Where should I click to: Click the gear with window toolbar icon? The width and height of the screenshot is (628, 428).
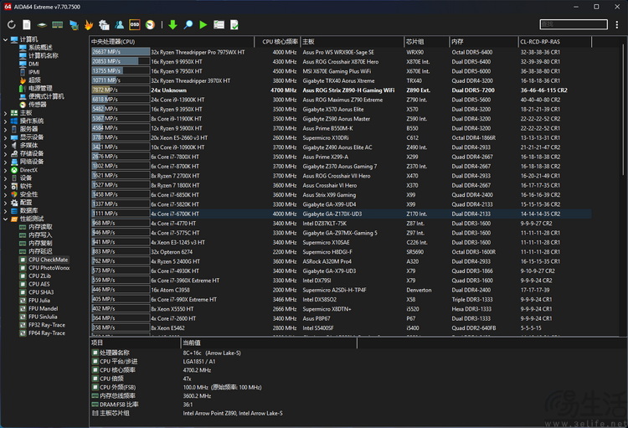click(x=104, y=25)
